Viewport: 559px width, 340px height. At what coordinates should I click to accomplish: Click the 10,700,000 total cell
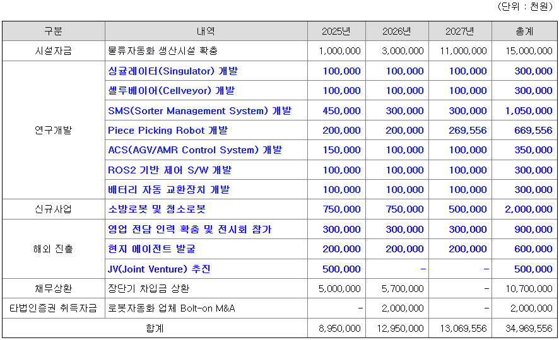[529, 288]
